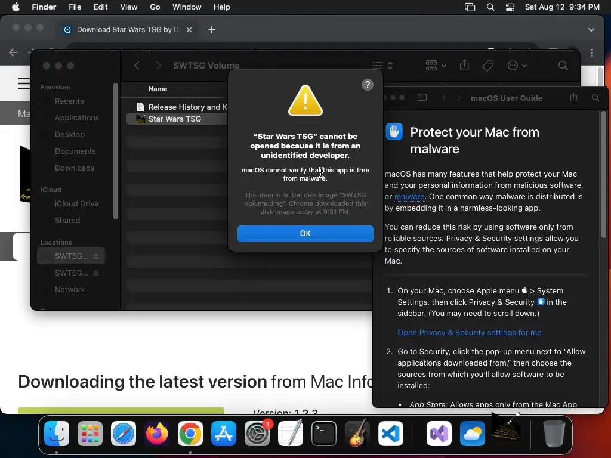The width and height of the screenshot is (611, 458).
Task: Search in the Finder window
Action: click(x=563, y=66)
